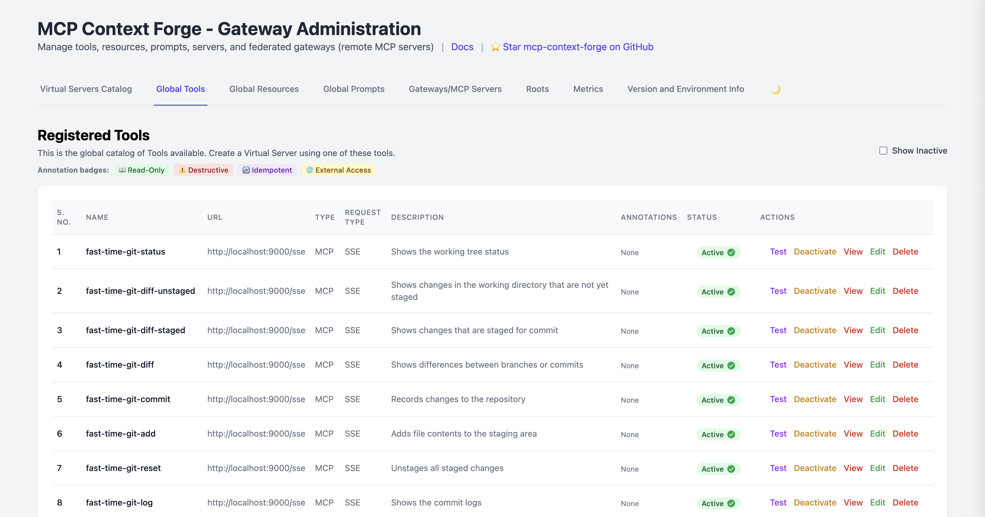Edit fast-time-git-diff-unstaged
This screenshot has width=985, height=517.
coord(878,291)
